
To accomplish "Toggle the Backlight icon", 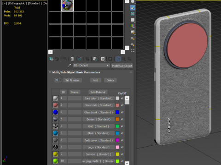I will pyautogui.click(x=133, y=8).
